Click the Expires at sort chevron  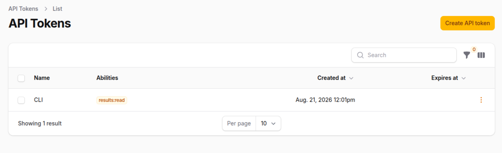(463, 78)
